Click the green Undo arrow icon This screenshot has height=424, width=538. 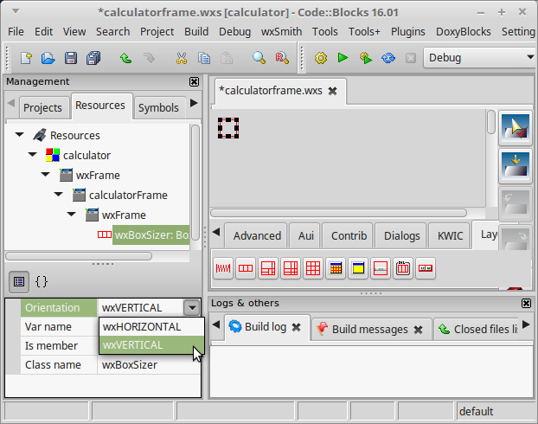[126, 58]
